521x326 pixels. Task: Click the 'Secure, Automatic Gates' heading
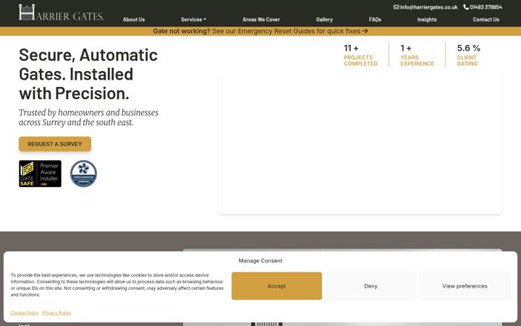pos(88,74)
